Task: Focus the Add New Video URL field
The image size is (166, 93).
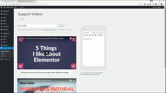Action: coord(42,26)
